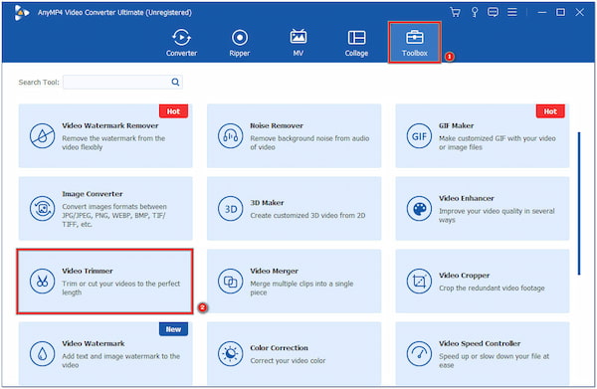The image size is (597, 389).
Task: Click the New badge on Video Watermark
Action: click(173, 329)
